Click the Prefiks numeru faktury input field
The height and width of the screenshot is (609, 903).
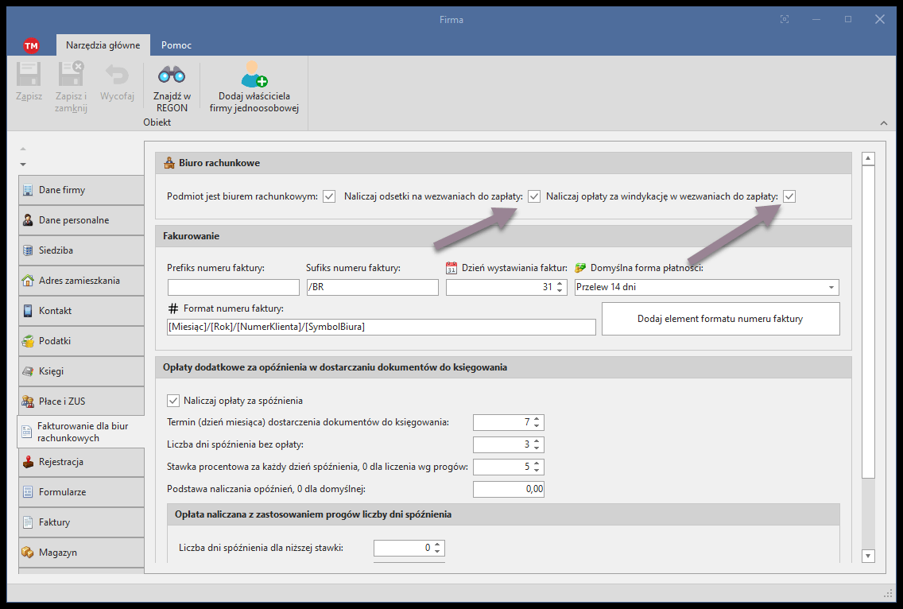pyautogui.click(x=234, y=288)
